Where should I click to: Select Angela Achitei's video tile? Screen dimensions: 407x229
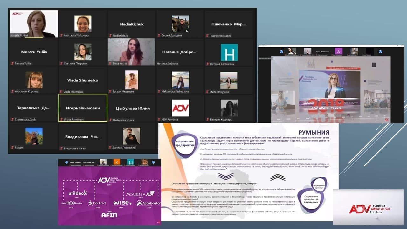pyautogui.click(x=34, y=24)
